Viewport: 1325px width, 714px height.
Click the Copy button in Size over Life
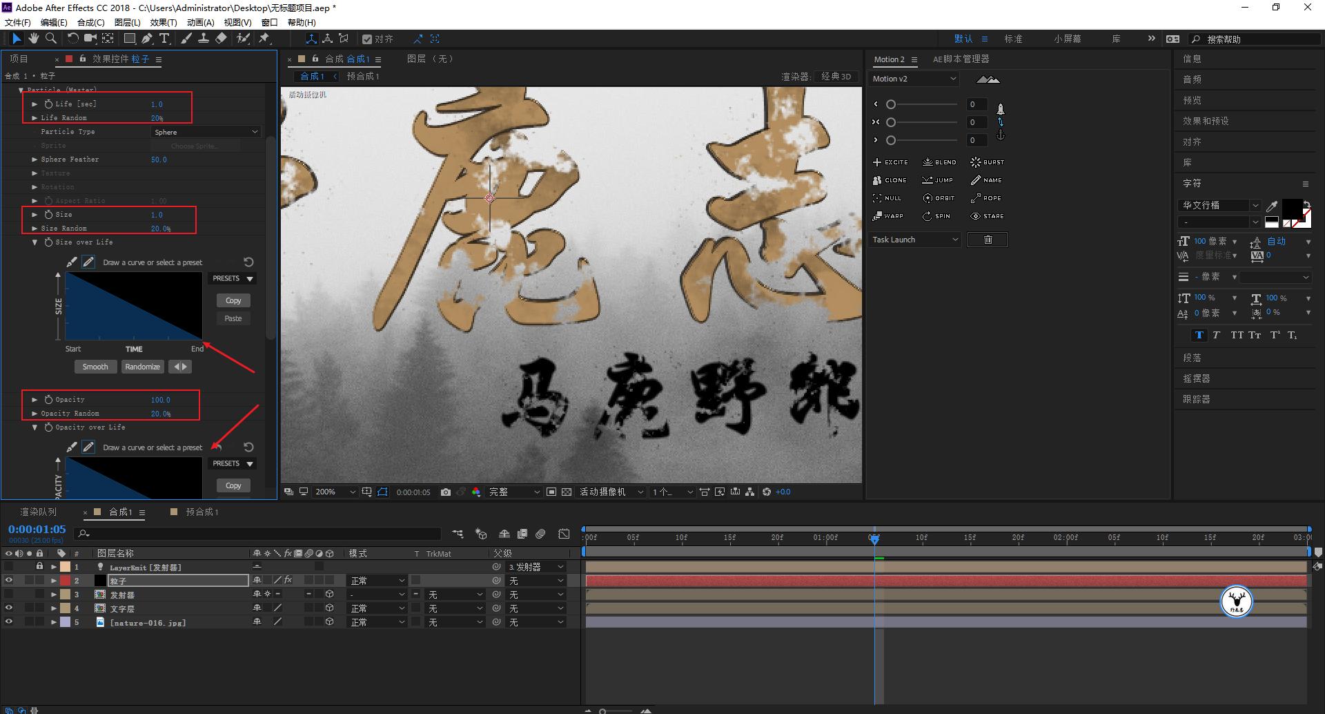233,300
